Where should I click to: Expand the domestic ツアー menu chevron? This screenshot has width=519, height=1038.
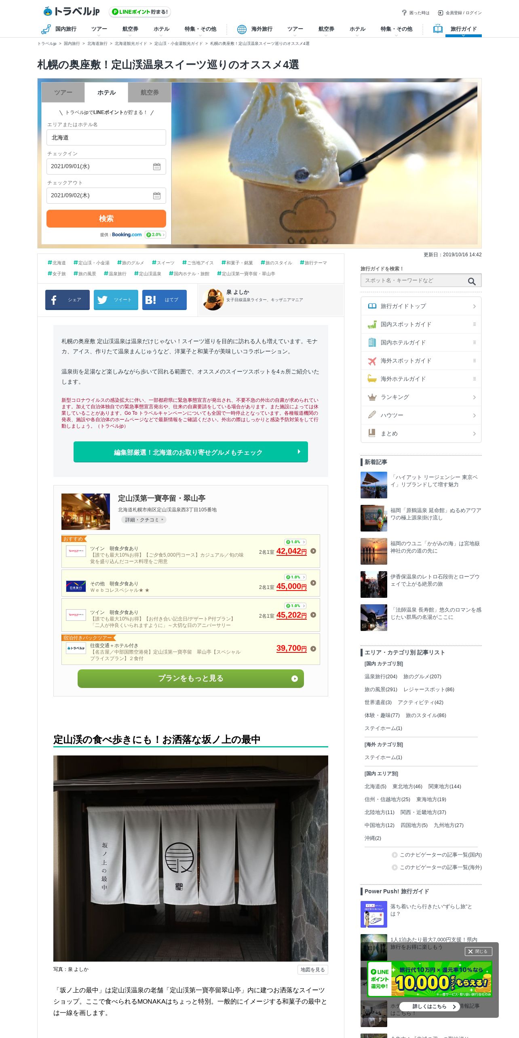point(99,35)
